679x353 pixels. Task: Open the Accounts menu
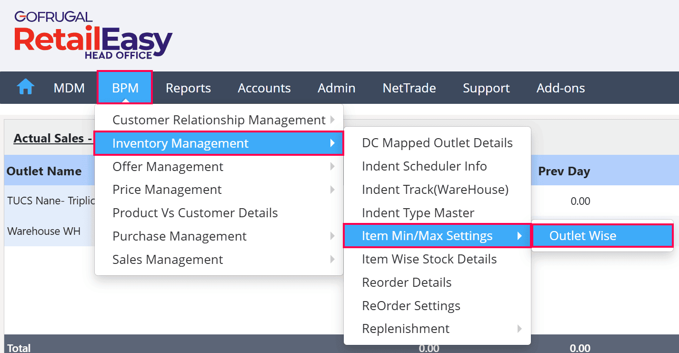pos(264,88)
